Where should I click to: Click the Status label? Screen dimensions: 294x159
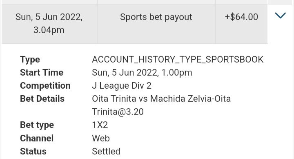33,152
